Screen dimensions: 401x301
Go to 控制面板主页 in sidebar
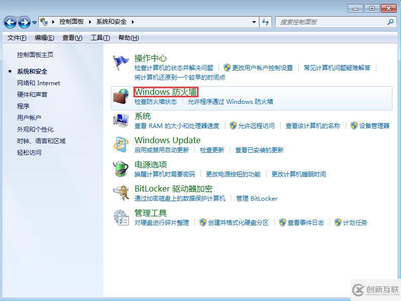pos(35,55)
